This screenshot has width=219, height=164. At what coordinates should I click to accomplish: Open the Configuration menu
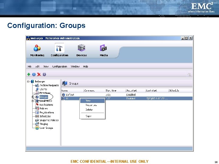(x=60, y=67)
